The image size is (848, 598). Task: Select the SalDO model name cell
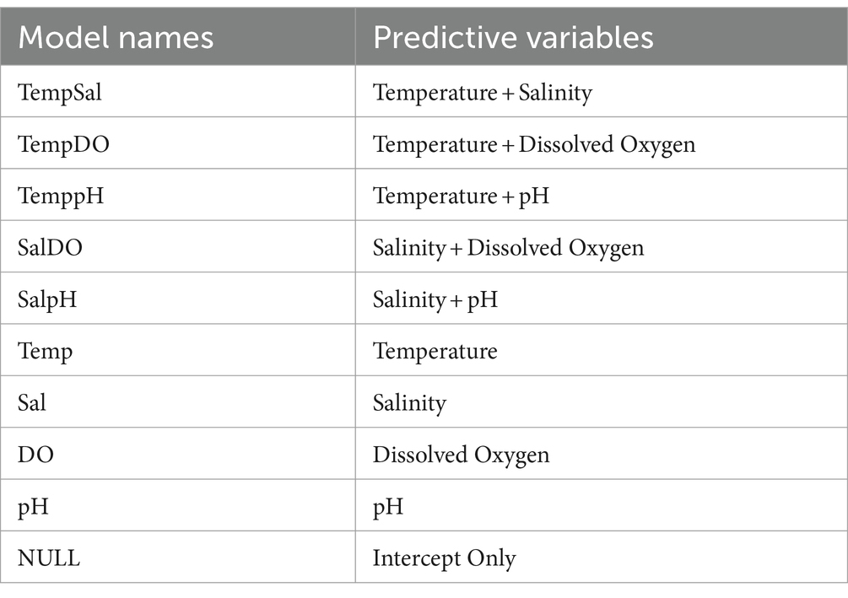point(178,246)
